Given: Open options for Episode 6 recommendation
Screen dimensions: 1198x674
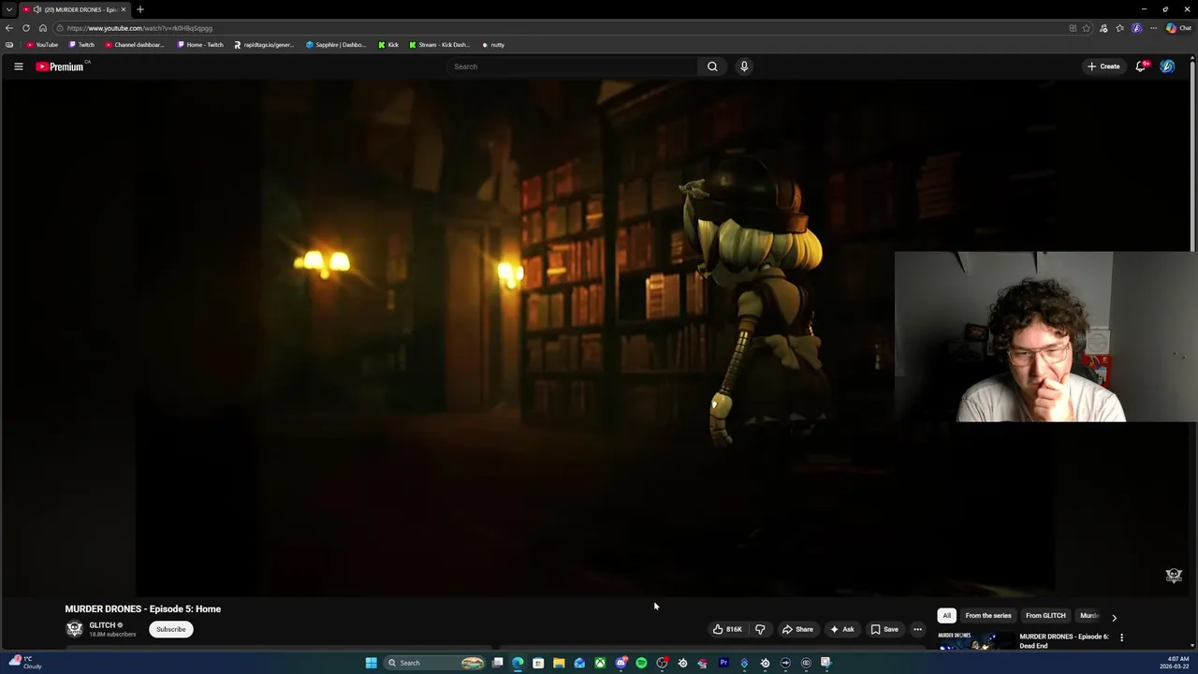Looking at the screenshot, I should [x=1121, y=637].
